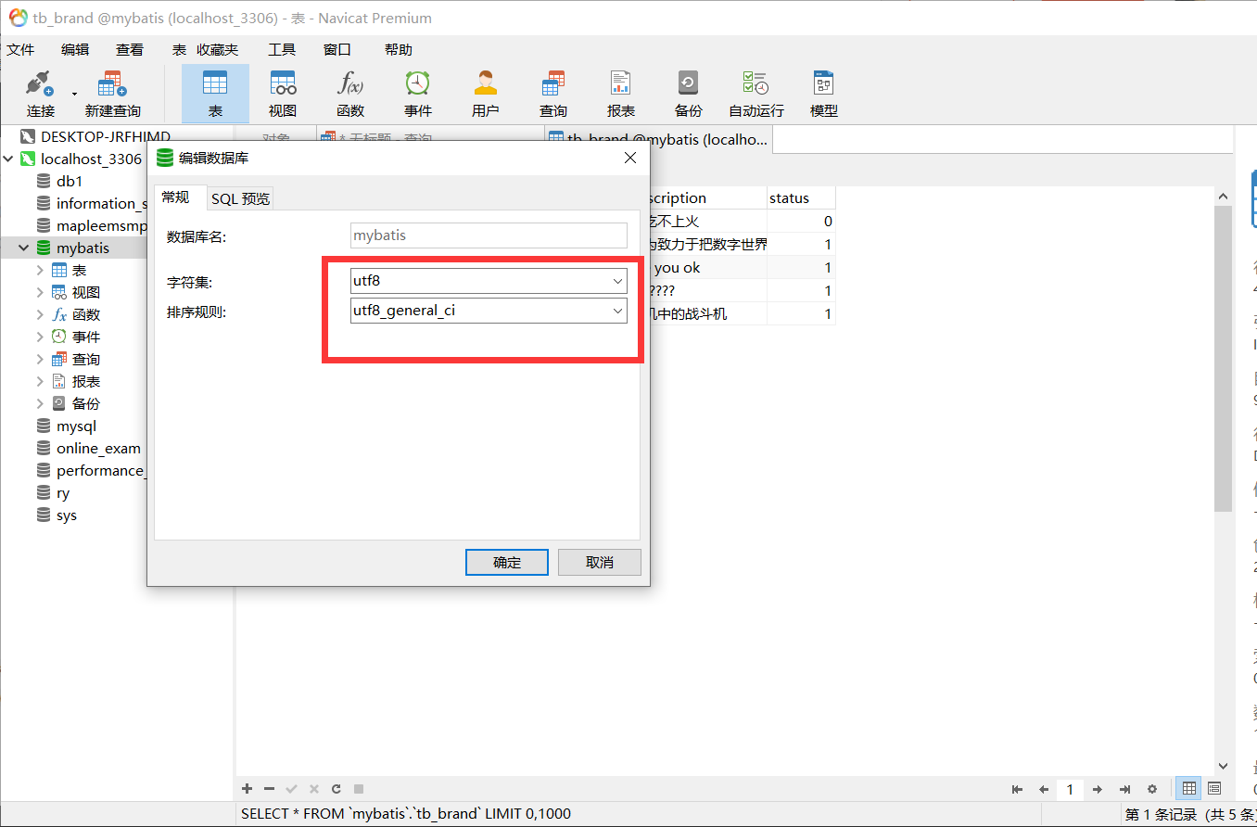Expand the 函数 node under mybatis
Image resolution: width=1257 pixels, height=827 pixels.
pos(40,315)
